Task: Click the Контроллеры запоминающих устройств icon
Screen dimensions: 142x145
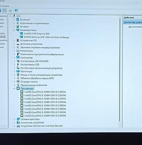Action: (x=18, y=68)
